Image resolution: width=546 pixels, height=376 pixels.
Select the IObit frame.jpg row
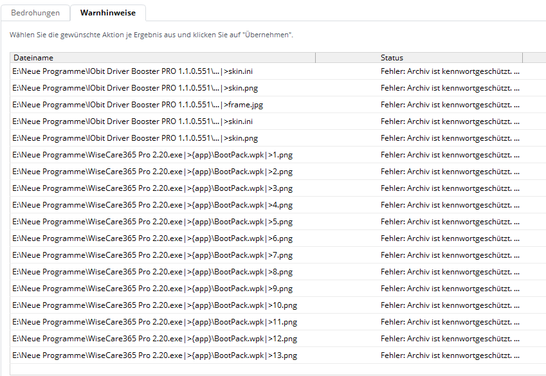click(278, 105)
